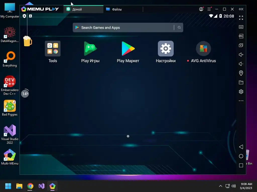This screenshot has width=257, height=192.
Task: Open the 9:08 AM date and time panel
Action: (246, 186)
